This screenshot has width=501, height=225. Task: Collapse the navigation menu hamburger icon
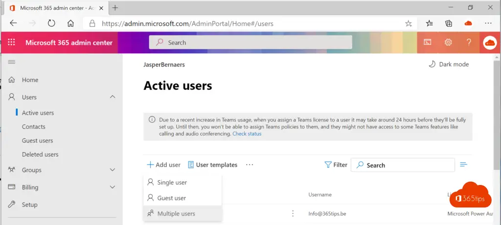12,62
